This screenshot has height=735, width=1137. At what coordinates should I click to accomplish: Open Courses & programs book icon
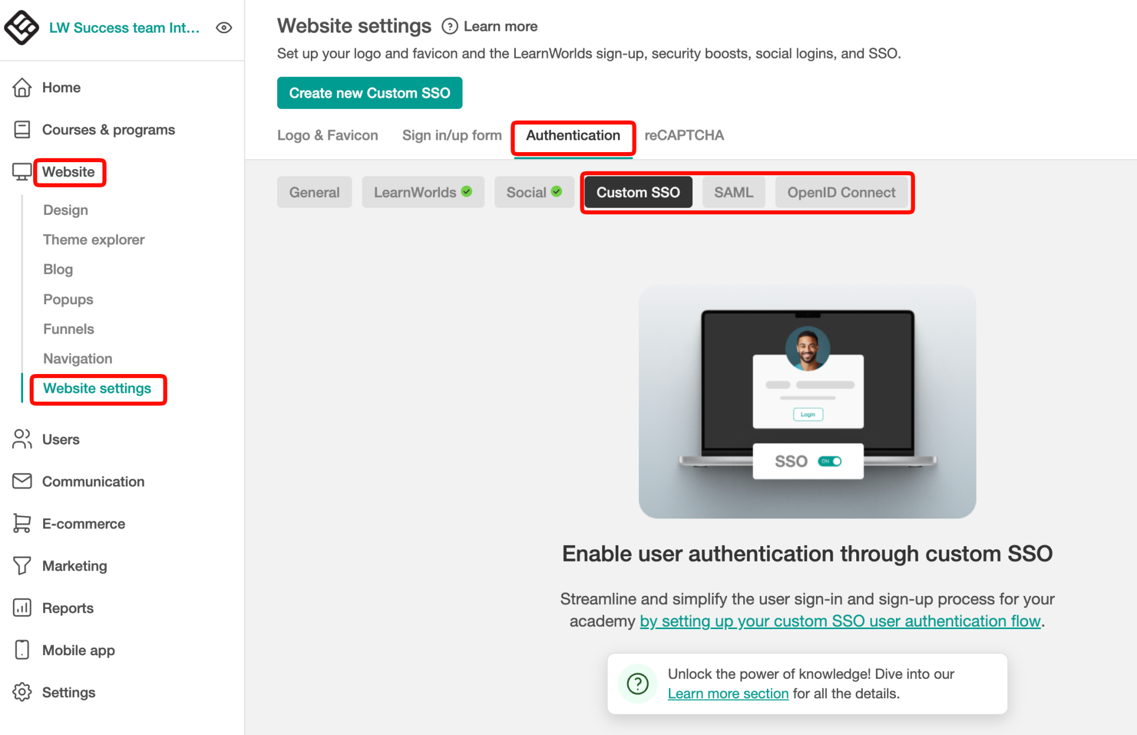(22, 130)
